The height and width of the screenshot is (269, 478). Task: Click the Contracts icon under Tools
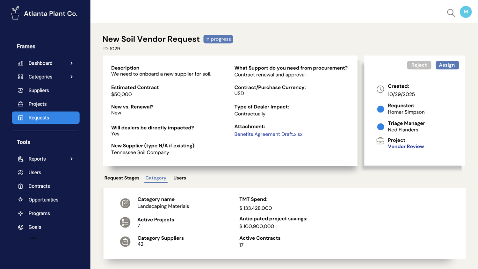pos(20,186)
